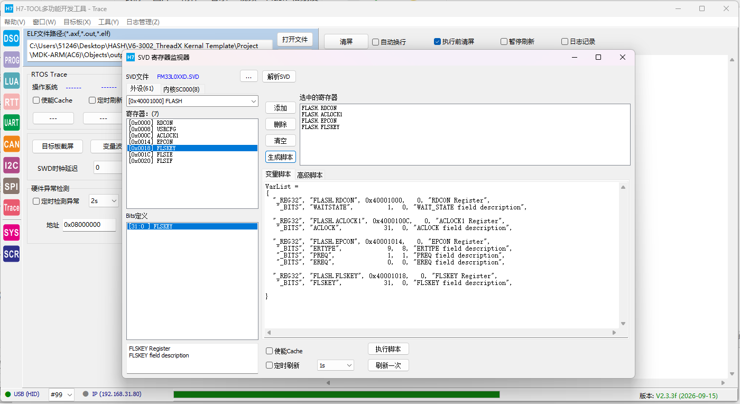
Task: Click the 打开文件 button
Action: click(x=295, y=40)
